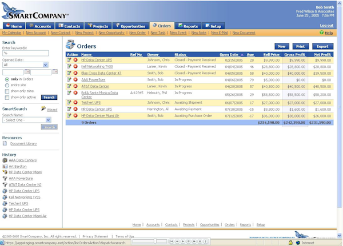Click the stop button in the playback bar

pyautogui.click(x=189, y=241)
